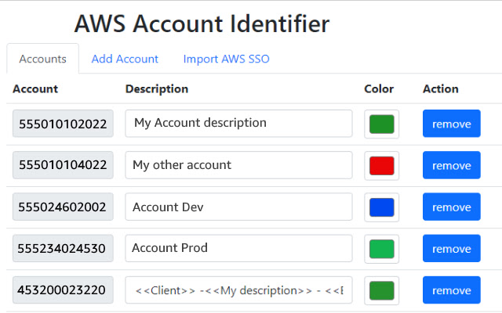Remove account 555010102022
Screen dimensions: 502x313
click(x=451, y=124)
